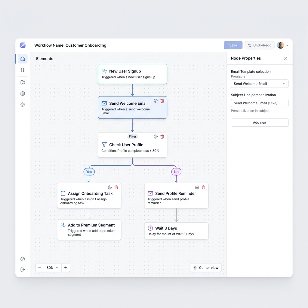Viewport: 308px width, 308px height.
Task: Expand the Email Template selection dropdown
Action: (x=260, y=84)
